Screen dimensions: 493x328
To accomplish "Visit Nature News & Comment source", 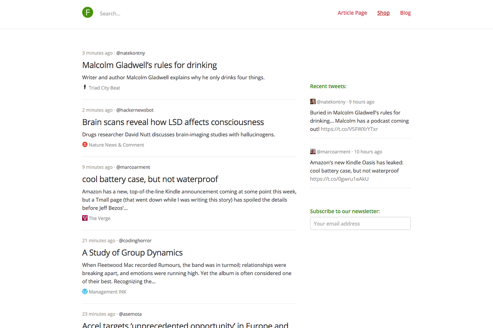I will tap(116, 145).
